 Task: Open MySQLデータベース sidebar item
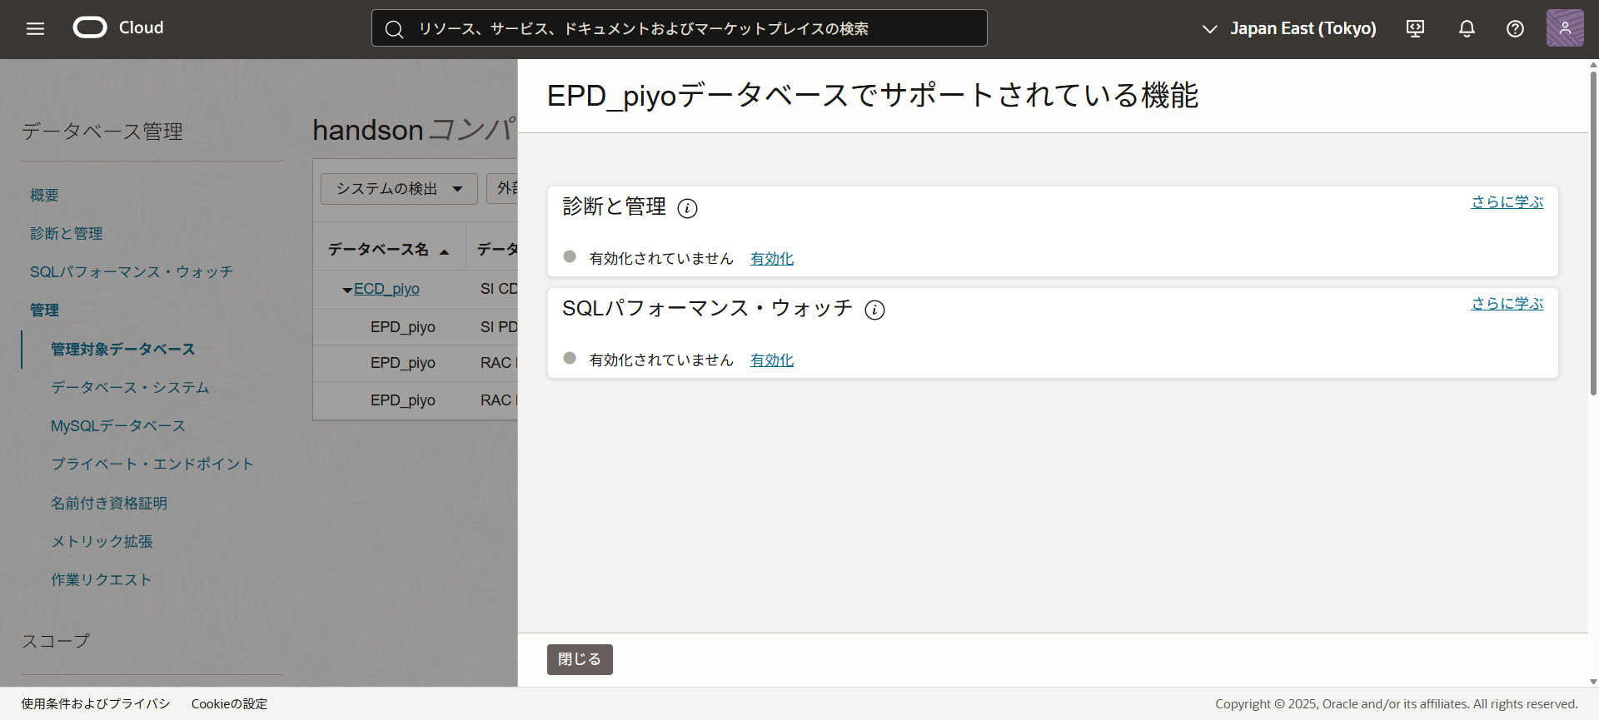[x=118, y=425]
